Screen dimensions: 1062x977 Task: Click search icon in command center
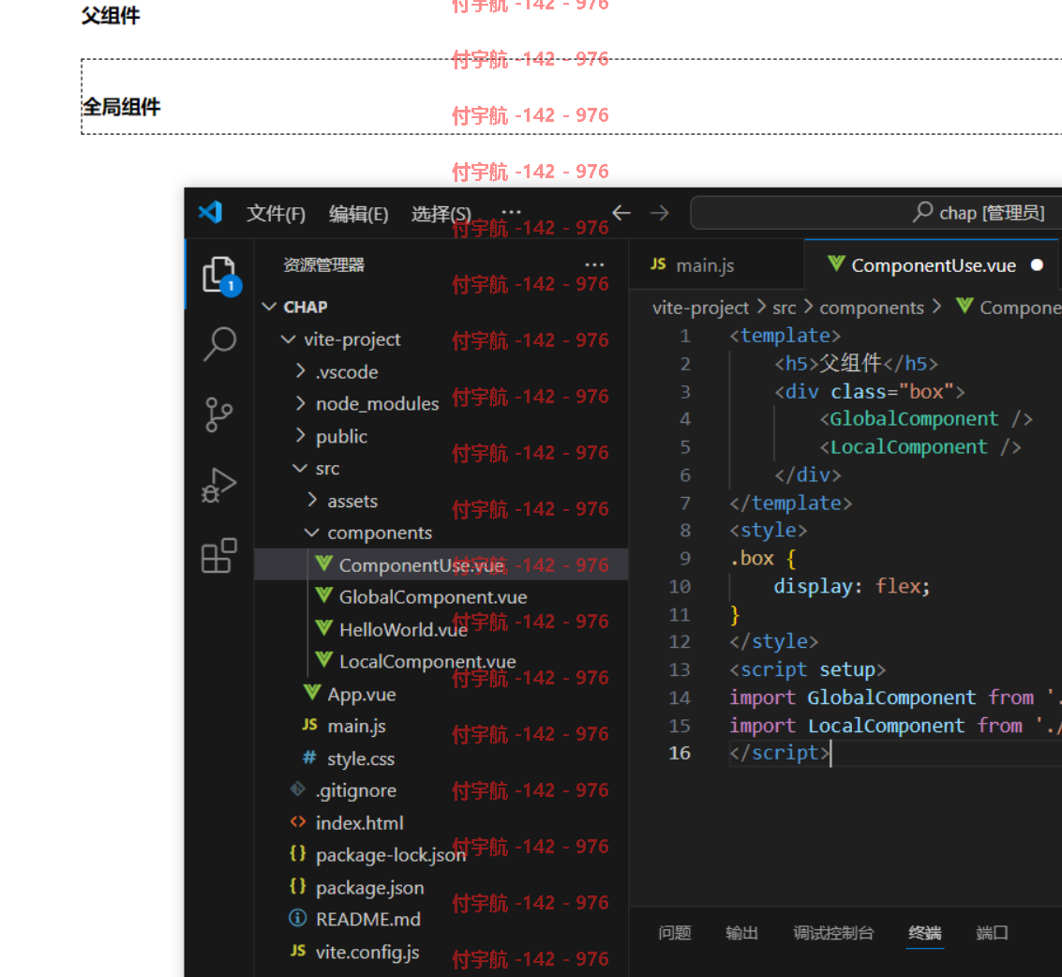tap(922, 212)
